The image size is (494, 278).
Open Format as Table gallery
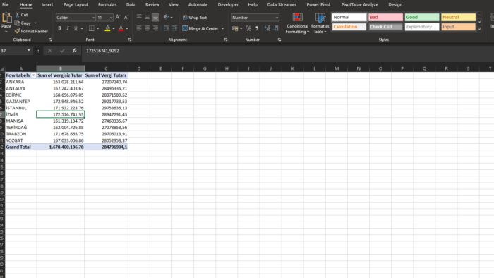[x=320, y=23]
